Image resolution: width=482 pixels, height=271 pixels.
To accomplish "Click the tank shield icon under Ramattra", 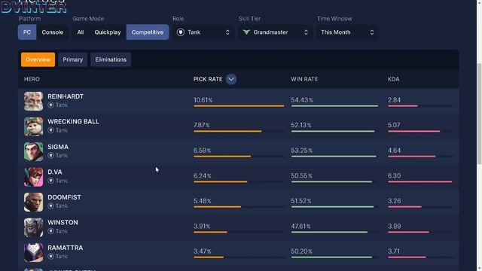I will (50, 256).
